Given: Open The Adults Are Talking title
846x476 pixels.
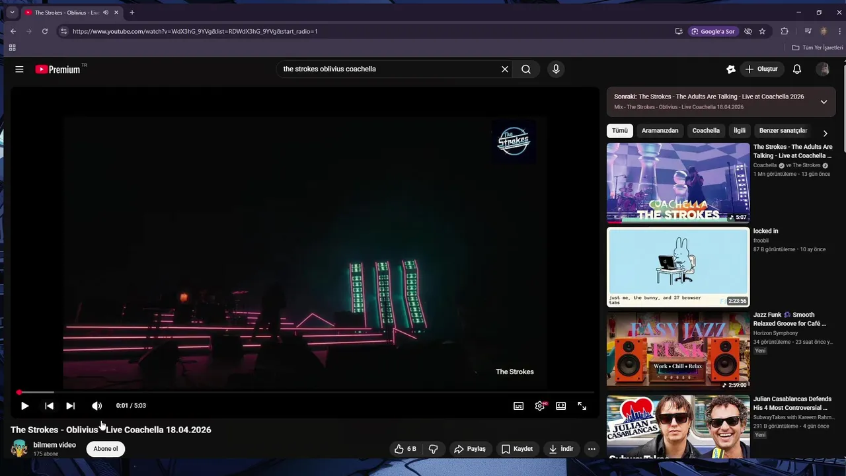Looking at the screenshot, I should point(792,151).
